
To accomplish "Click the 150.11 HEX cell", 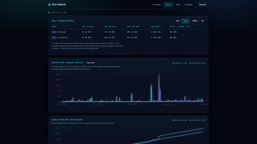I will [x=110, y=37].
